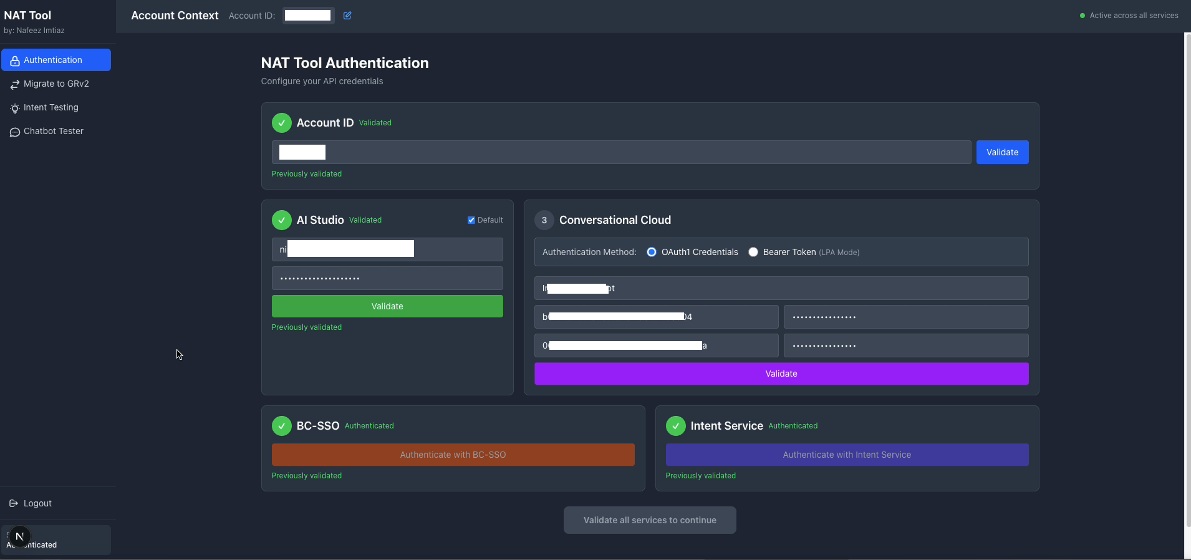The height and width of the screenshot is (560, 1191).
Task: Click the page vertical scrollbar
Action: pyautogui.click(x=1187, y=281)
